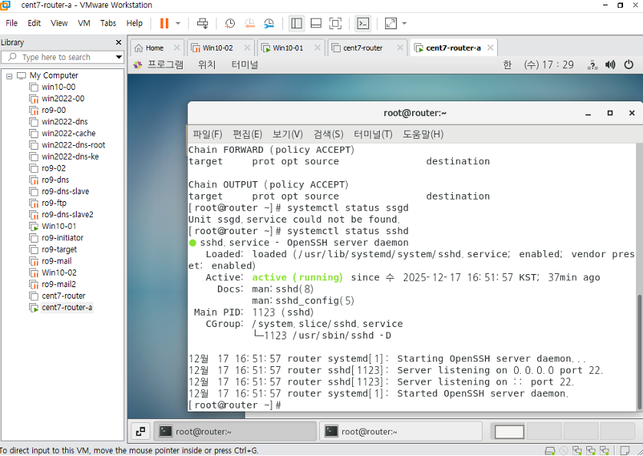Click the second network adapter status icon
643x456 pixels.
click(590, 451)
